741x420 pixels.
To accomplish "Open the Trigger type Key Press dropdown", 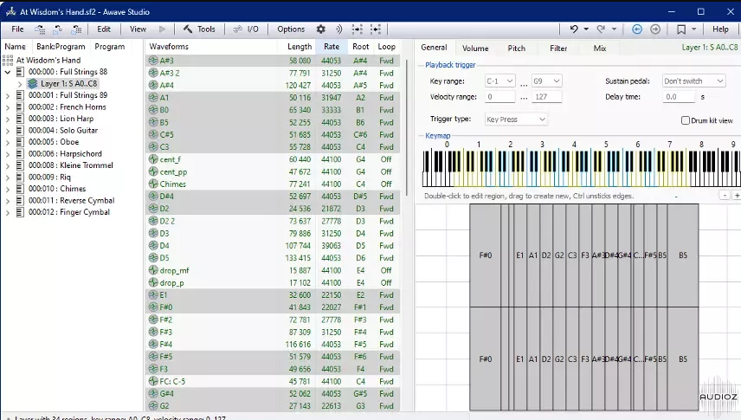I will pyautogui.click(x=516, y=120).
